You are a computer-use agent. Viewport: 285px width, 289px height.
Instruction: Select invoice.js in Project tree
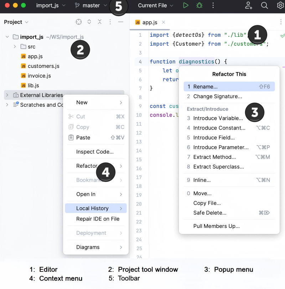pos(39,76)
